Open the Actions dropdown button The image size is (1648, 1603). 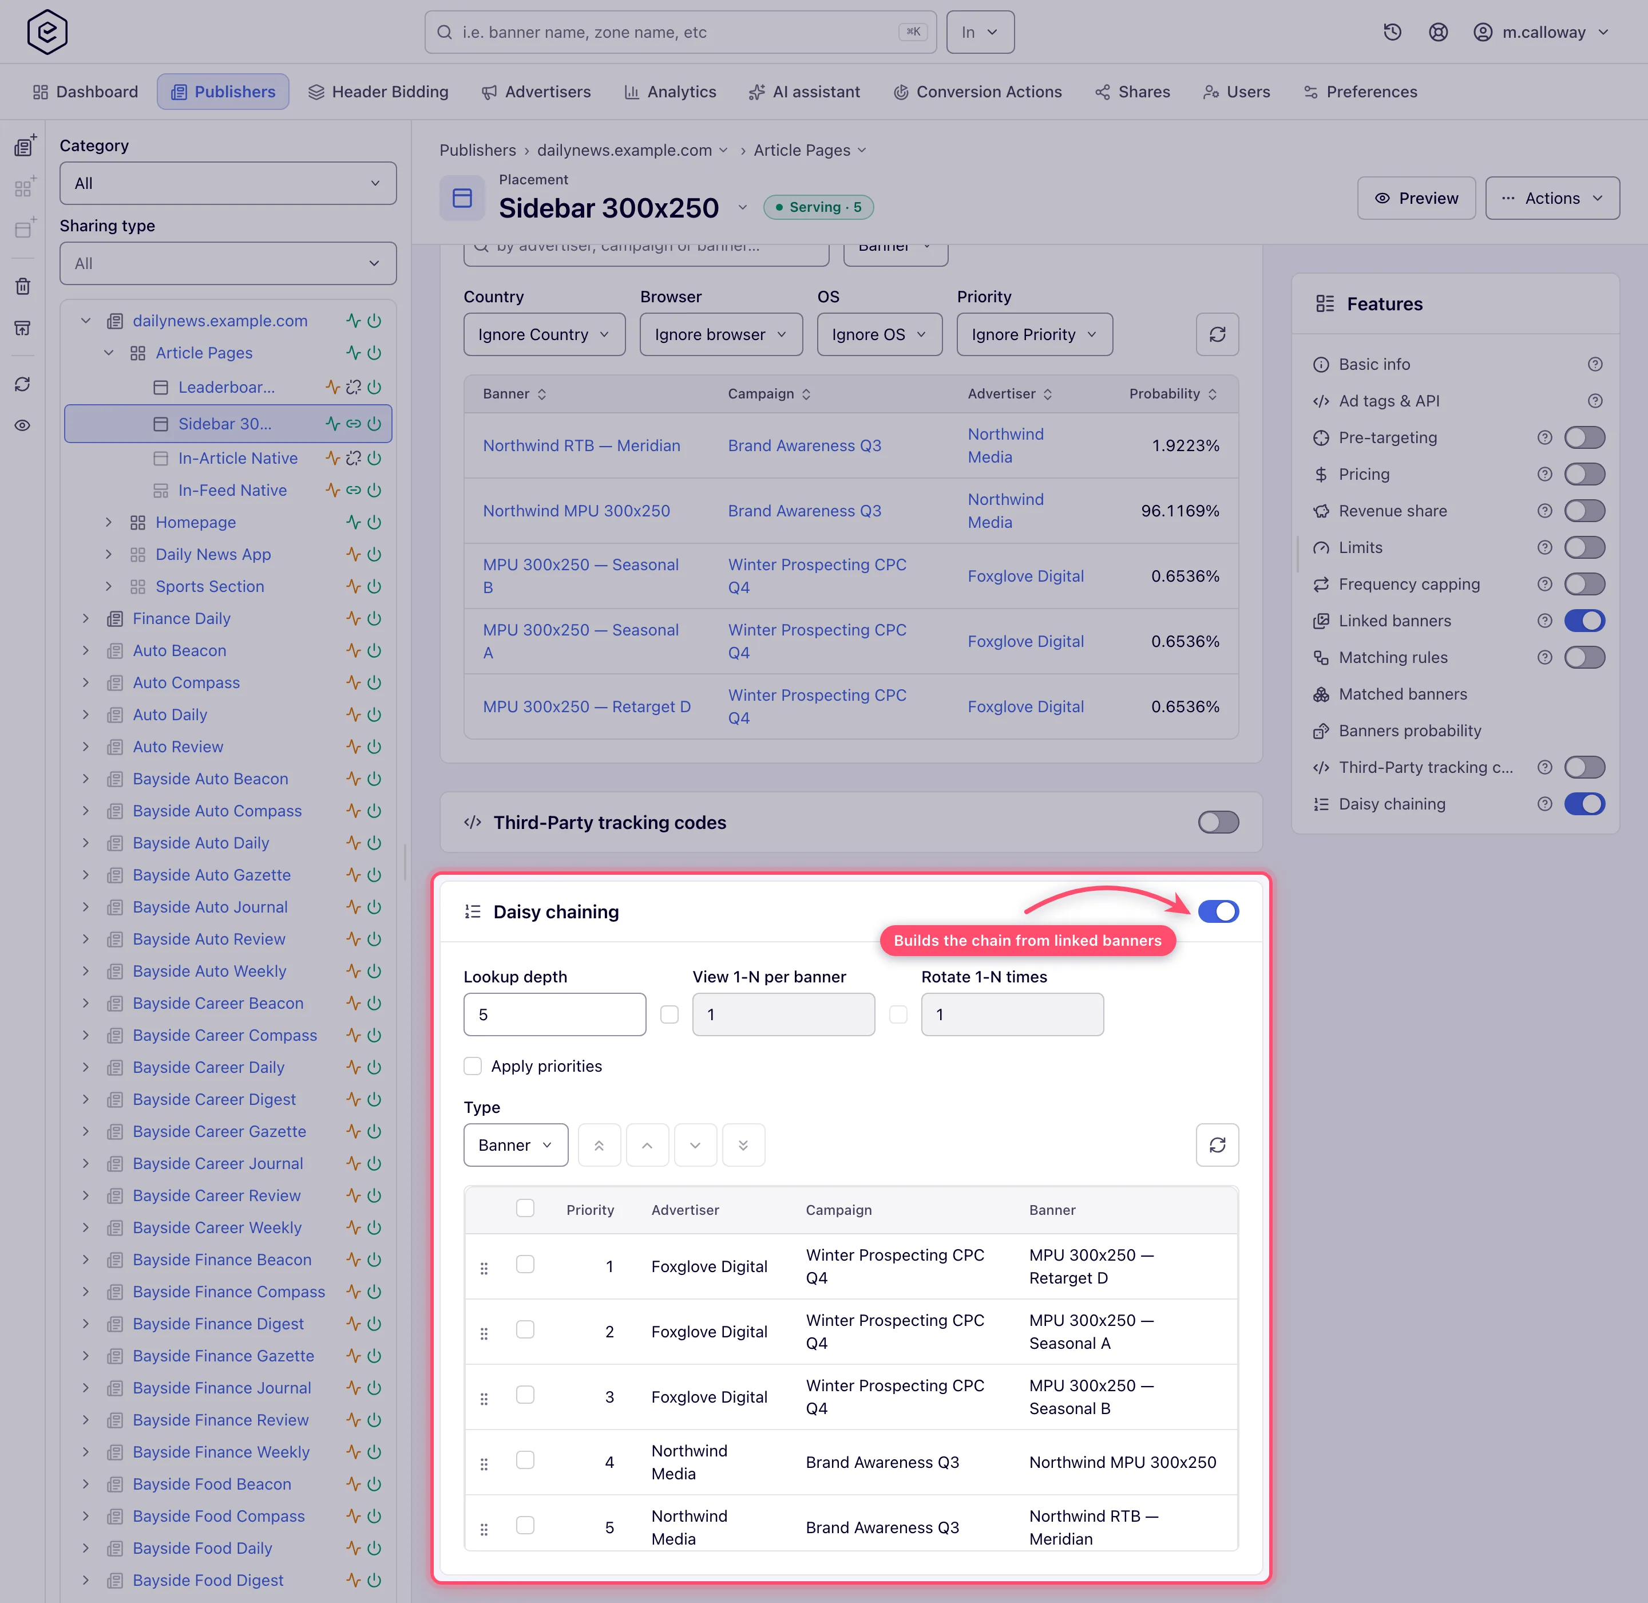(x=1552, y=198)
